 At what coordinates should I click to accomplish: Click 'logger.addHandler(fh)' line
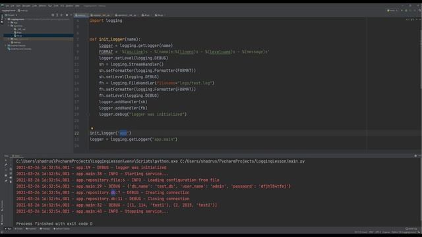point(123,108)
